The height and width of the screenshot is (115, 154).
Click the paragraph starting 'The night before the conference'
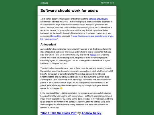pos(77,78)
